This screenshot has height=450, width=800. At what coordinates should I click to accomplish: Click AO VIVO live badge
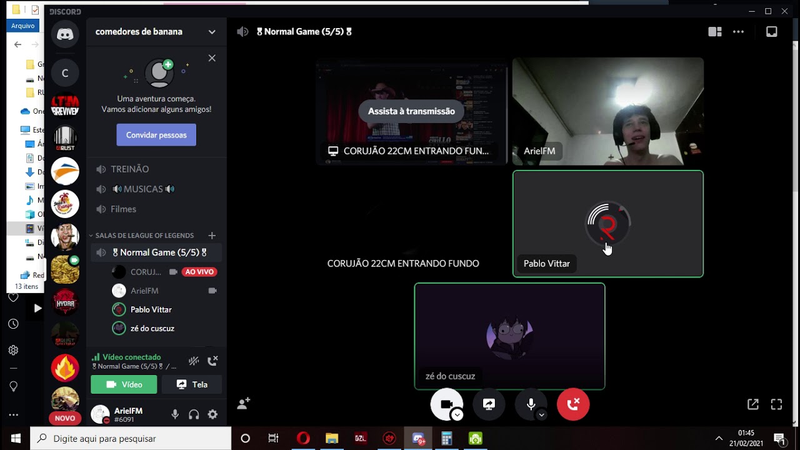(x=199, y=272)
